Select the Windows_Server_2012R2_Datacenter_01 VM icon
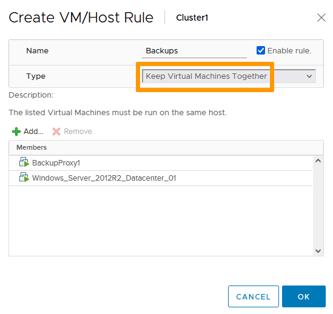 (x=24, y=177)
